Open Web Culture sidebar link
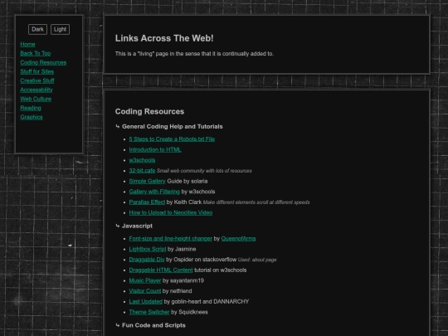 click(36, 100)
